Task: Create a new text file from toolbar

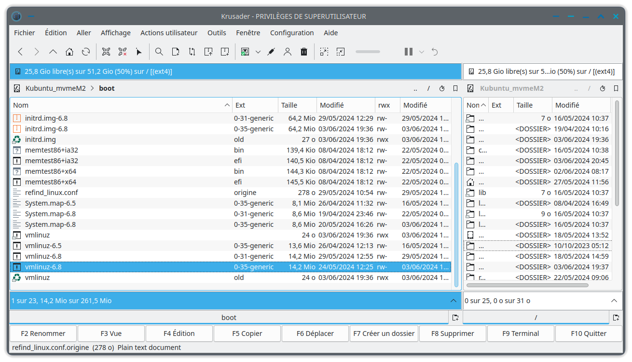Action: [176, 52]
